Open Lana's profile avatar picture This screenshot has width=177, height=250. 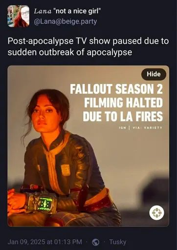(19, 16)
